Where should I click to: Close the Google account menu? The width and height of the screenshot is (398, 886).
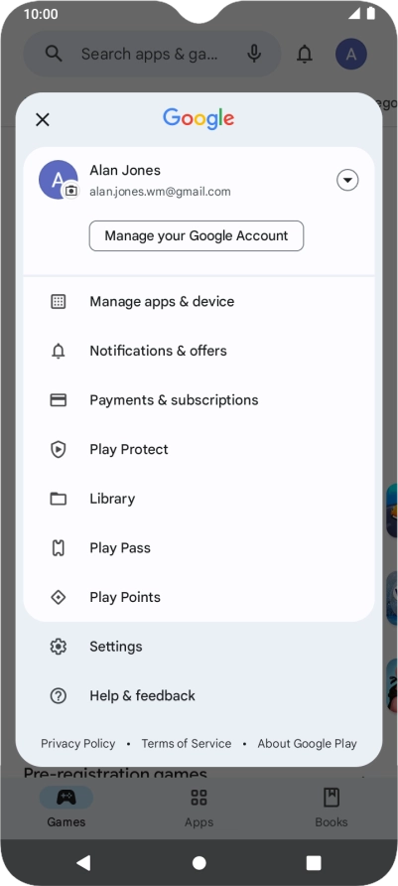43,119
